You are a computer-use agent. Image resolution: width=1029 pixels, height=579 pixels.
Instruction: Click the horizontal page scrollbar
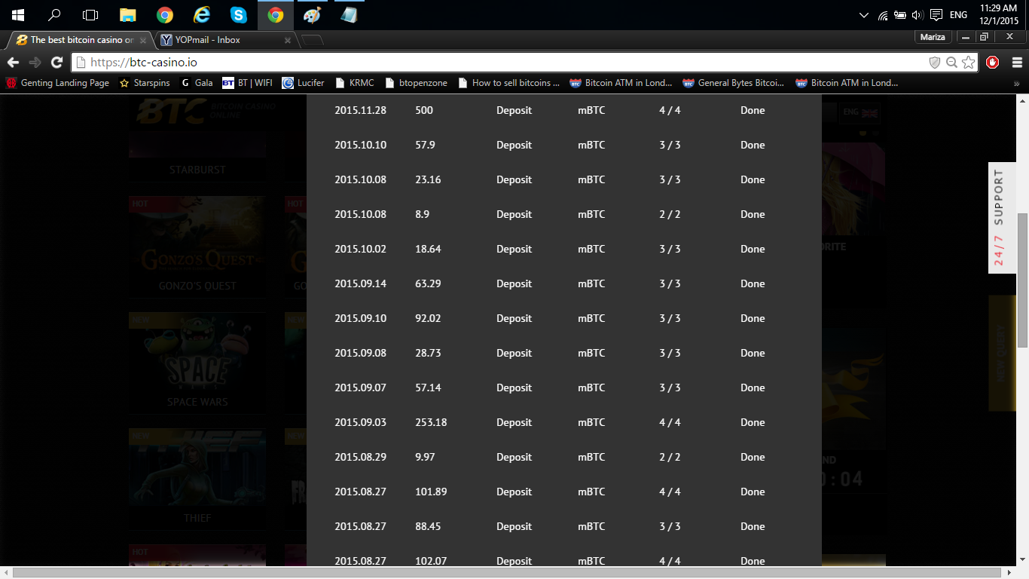(508, 573)
